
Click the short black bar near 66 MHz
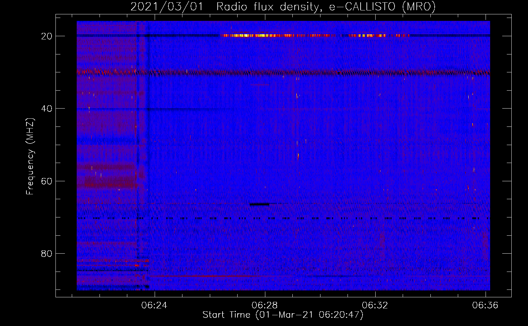click(260, 204)
